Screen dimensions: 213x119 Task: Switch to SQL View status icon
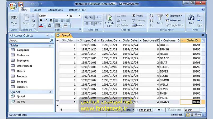(x=200, y=115)
